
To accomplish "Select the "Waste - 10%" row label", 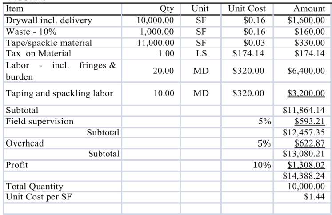I will [x=30, y=31].
